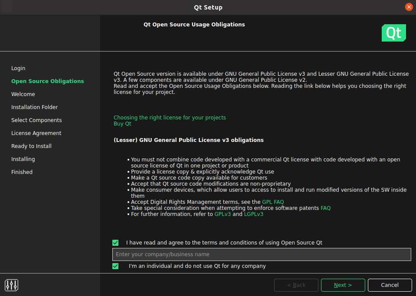Uncheck the agree to terms checkbox
Screen dimensions: 416x296
point(115,243)
